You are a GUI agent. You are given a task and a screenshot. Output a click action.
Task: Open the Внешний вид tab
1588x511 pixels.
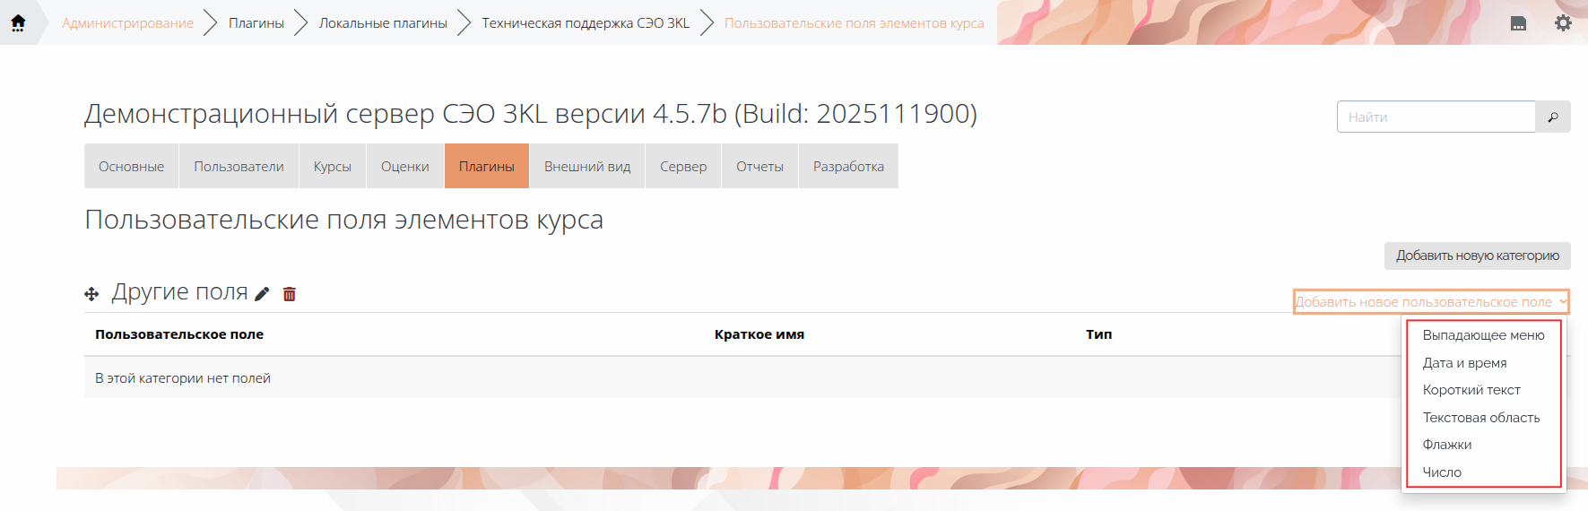tap(587, 167)
